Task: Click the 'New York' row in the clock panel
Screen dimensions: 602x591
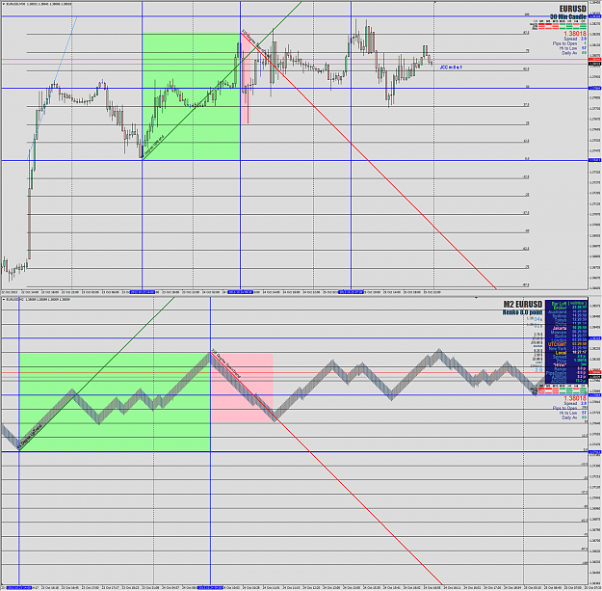Action: click(x=566, y=348)
